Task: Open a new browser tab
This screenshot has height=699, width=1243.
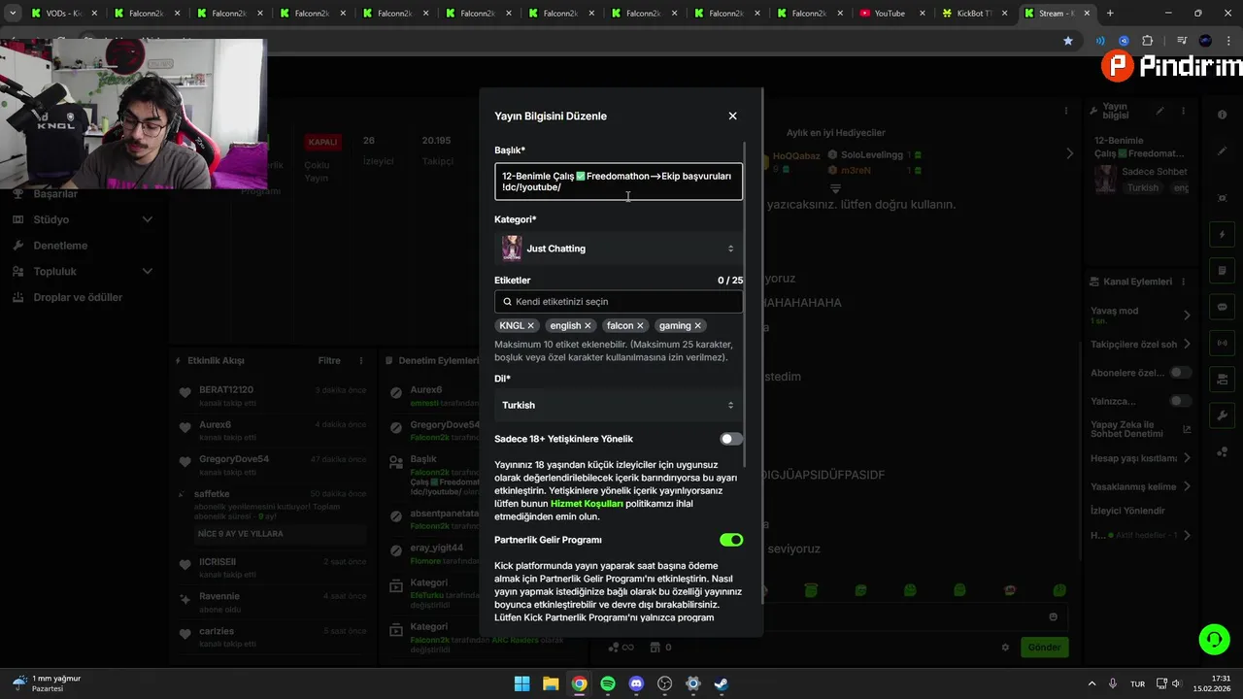Action: 1110,14
